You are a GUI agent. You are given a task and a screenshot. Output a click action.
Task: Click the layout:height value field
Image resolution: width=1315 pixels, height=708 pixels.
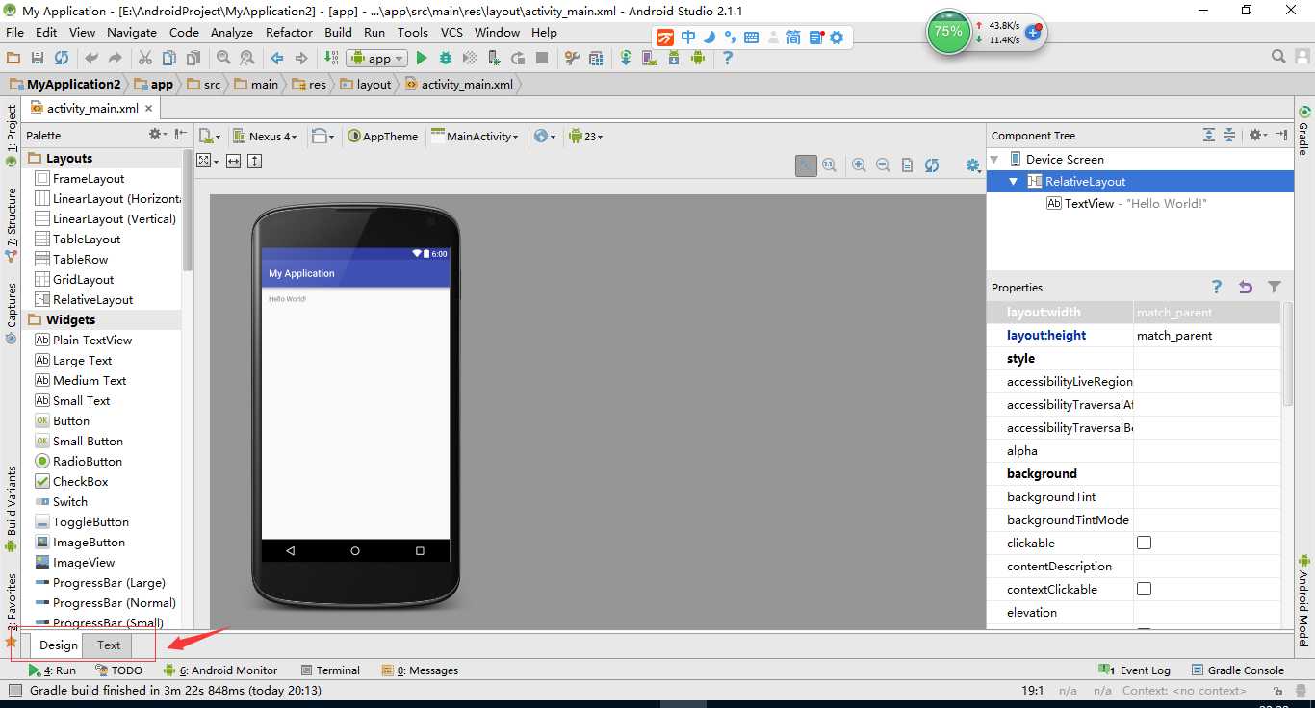1207,336
